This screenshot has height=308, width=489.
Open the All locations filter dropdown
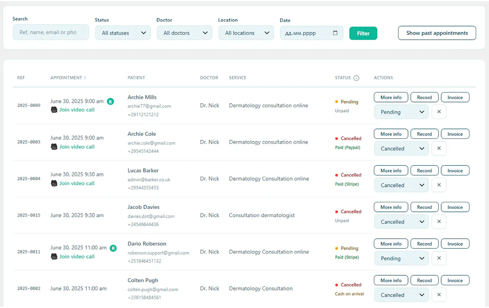246,33
